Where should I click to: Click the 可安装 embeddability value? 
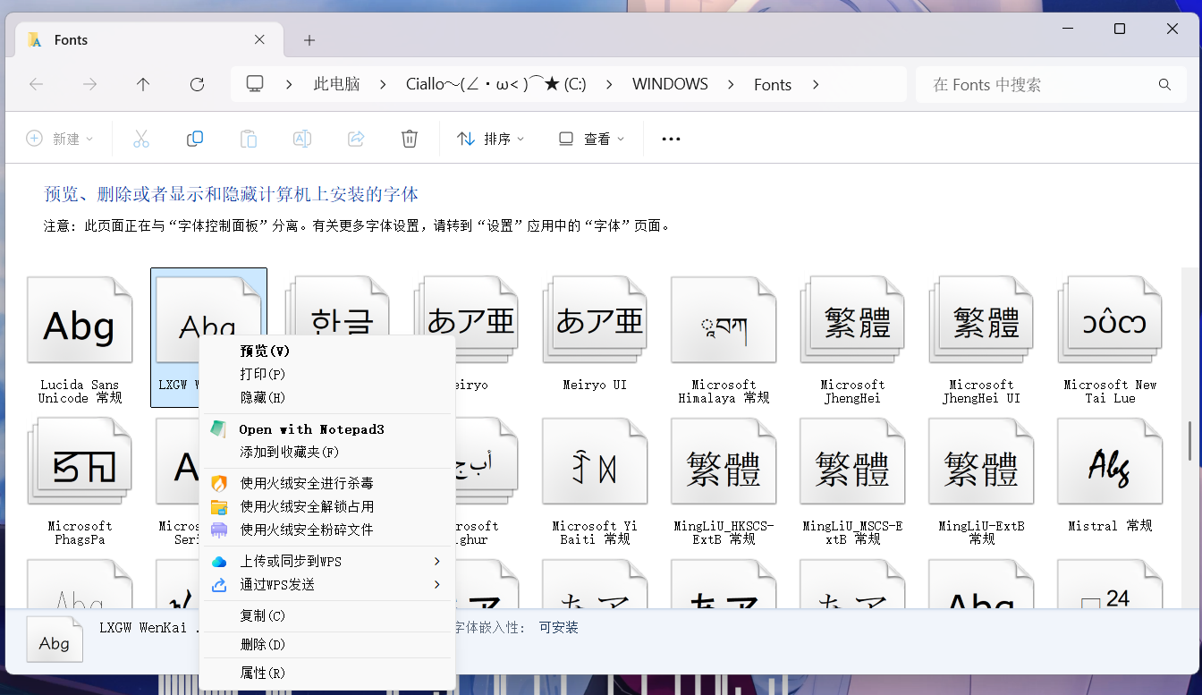click(x=558, y=628)
